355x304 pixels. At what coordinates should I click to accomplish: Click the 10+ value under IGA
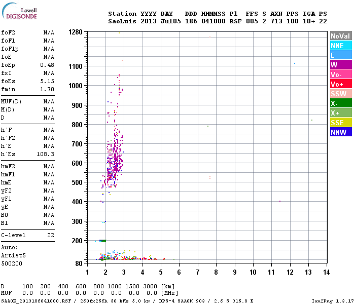[309, 21]
